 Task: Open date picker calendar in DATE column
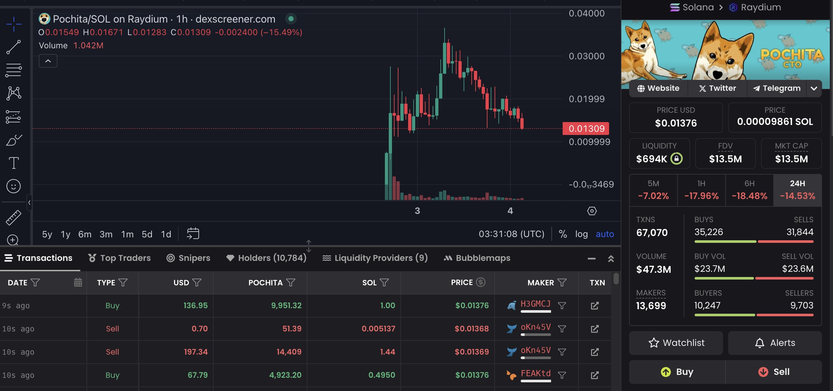pyautogui.click(x=78, y=282)
